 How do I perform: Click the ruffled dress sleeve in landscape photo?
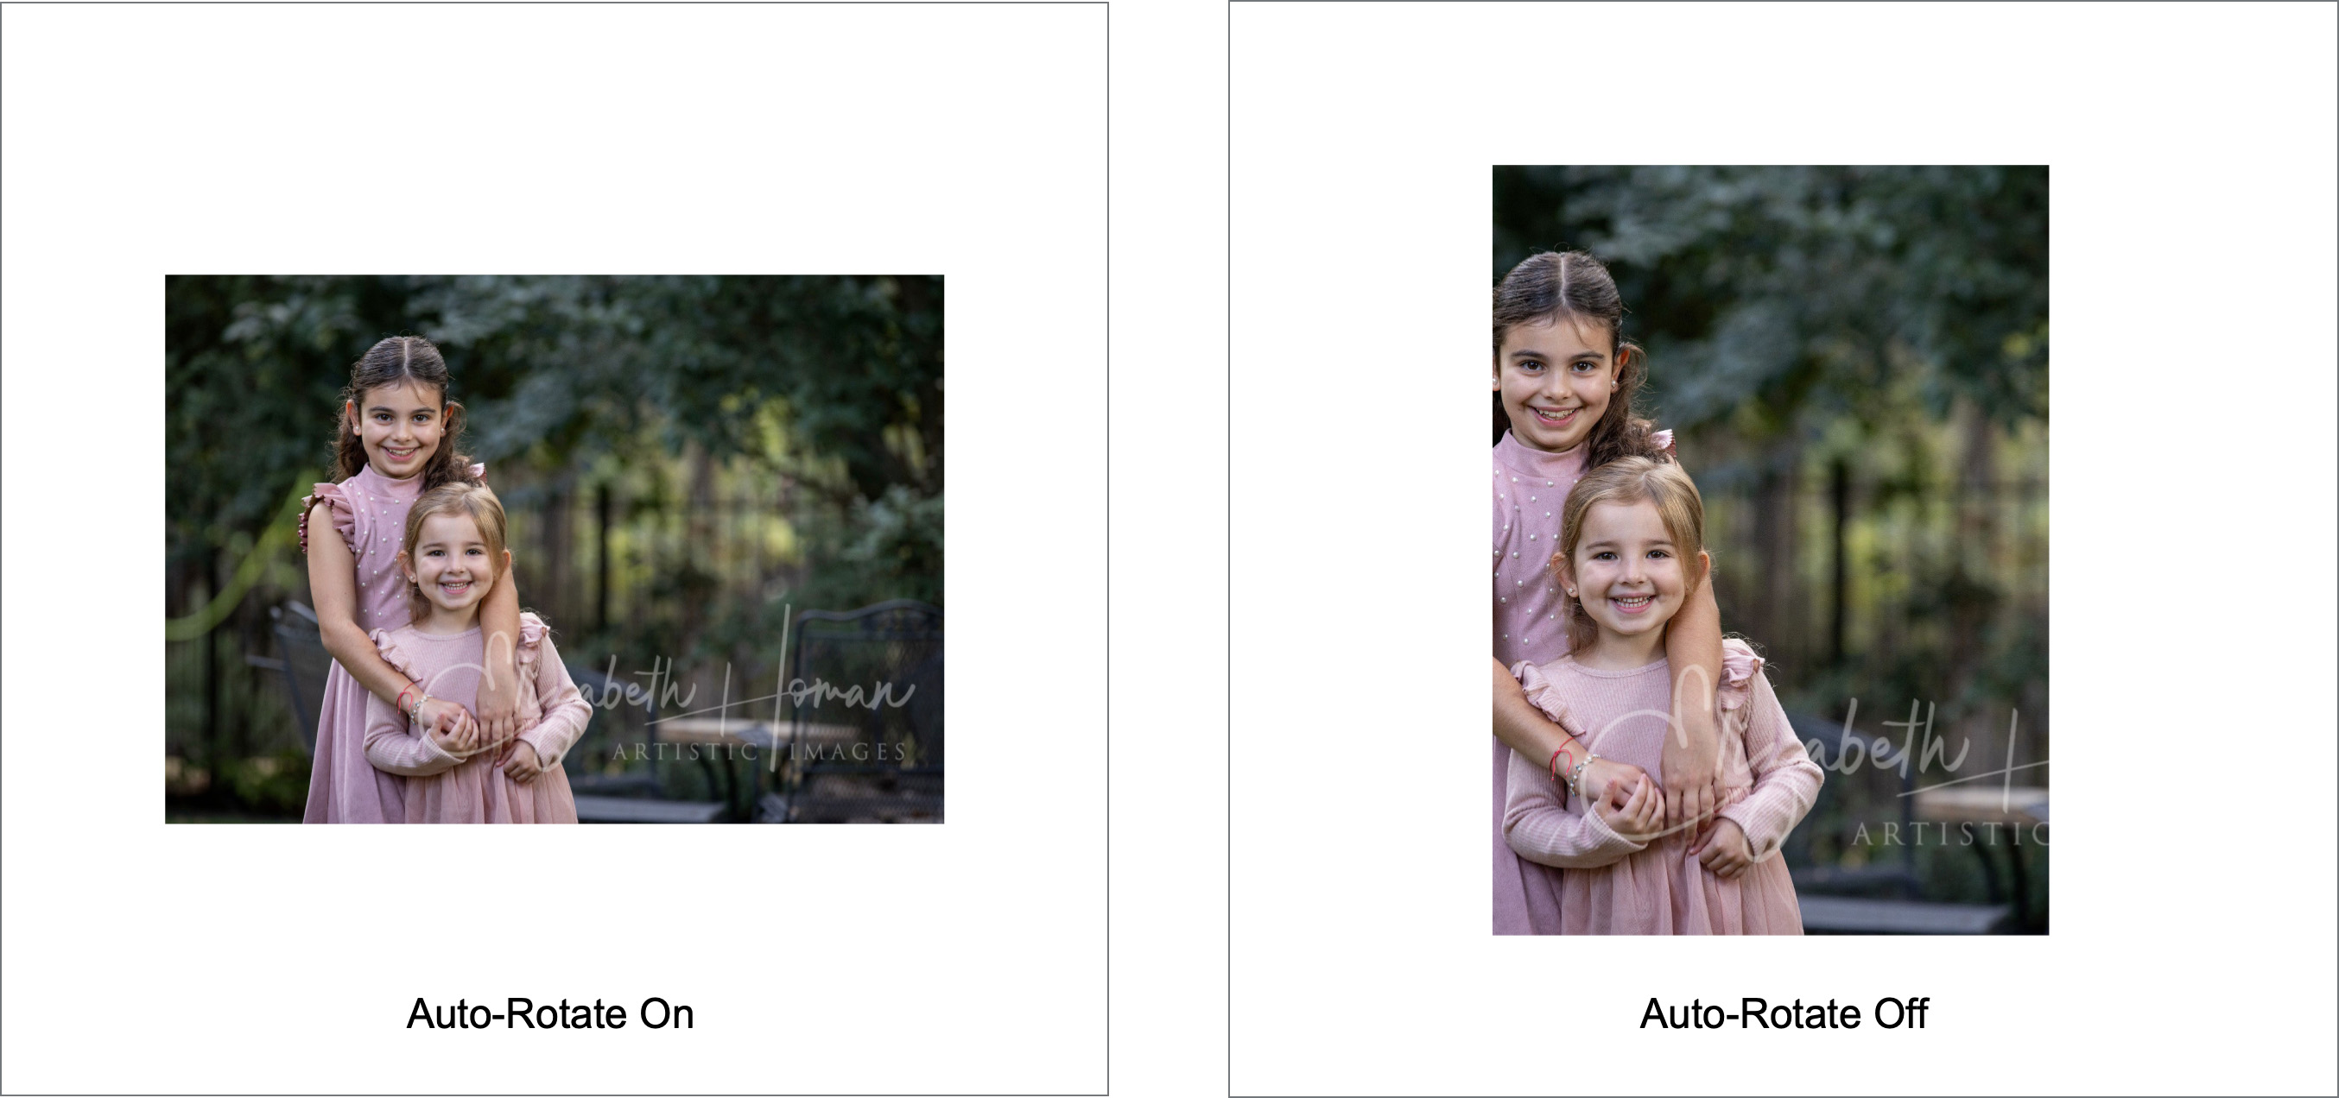[320, 518]
